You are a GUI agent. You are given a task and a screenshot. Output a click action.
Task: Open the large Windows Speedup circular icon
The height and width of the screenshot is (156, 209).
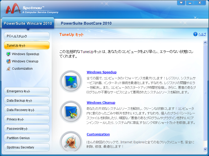pyautogui.click(x=71, y=81)
